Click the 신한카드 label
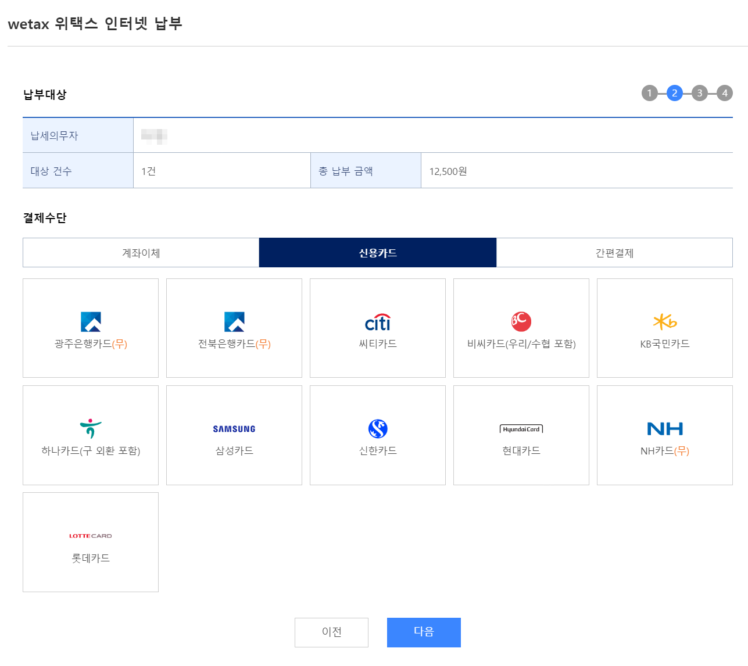 (x=378, y=451)
